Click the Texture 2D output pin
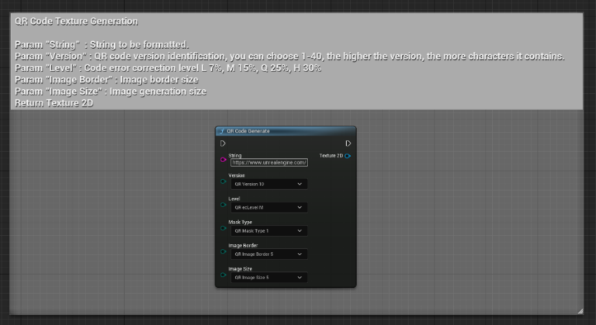Screen dimensions: 596x325 pos(348,156)
